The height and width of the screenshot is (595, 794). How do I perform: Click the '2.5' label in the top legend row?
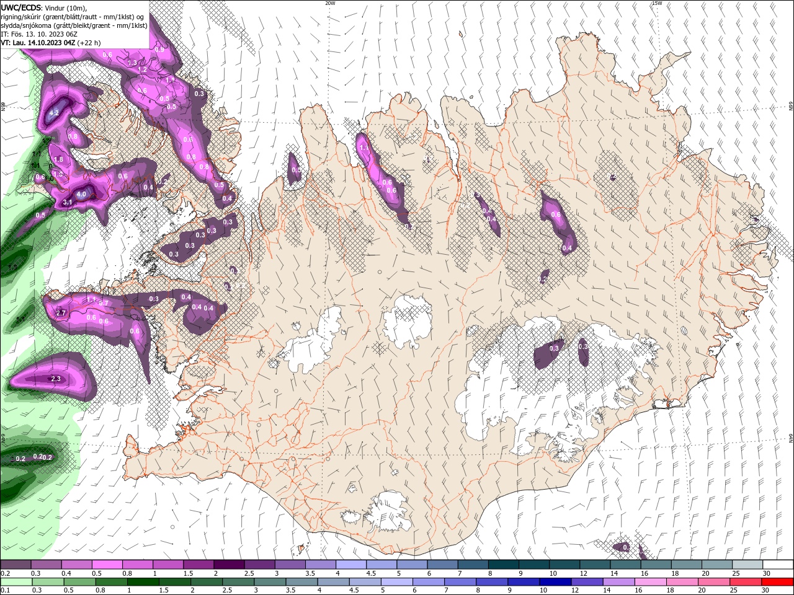pos(249,573)
